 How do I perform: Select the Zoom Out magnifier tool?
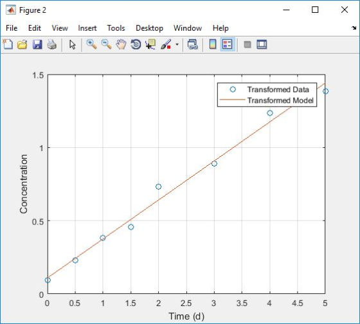[106, 44]
